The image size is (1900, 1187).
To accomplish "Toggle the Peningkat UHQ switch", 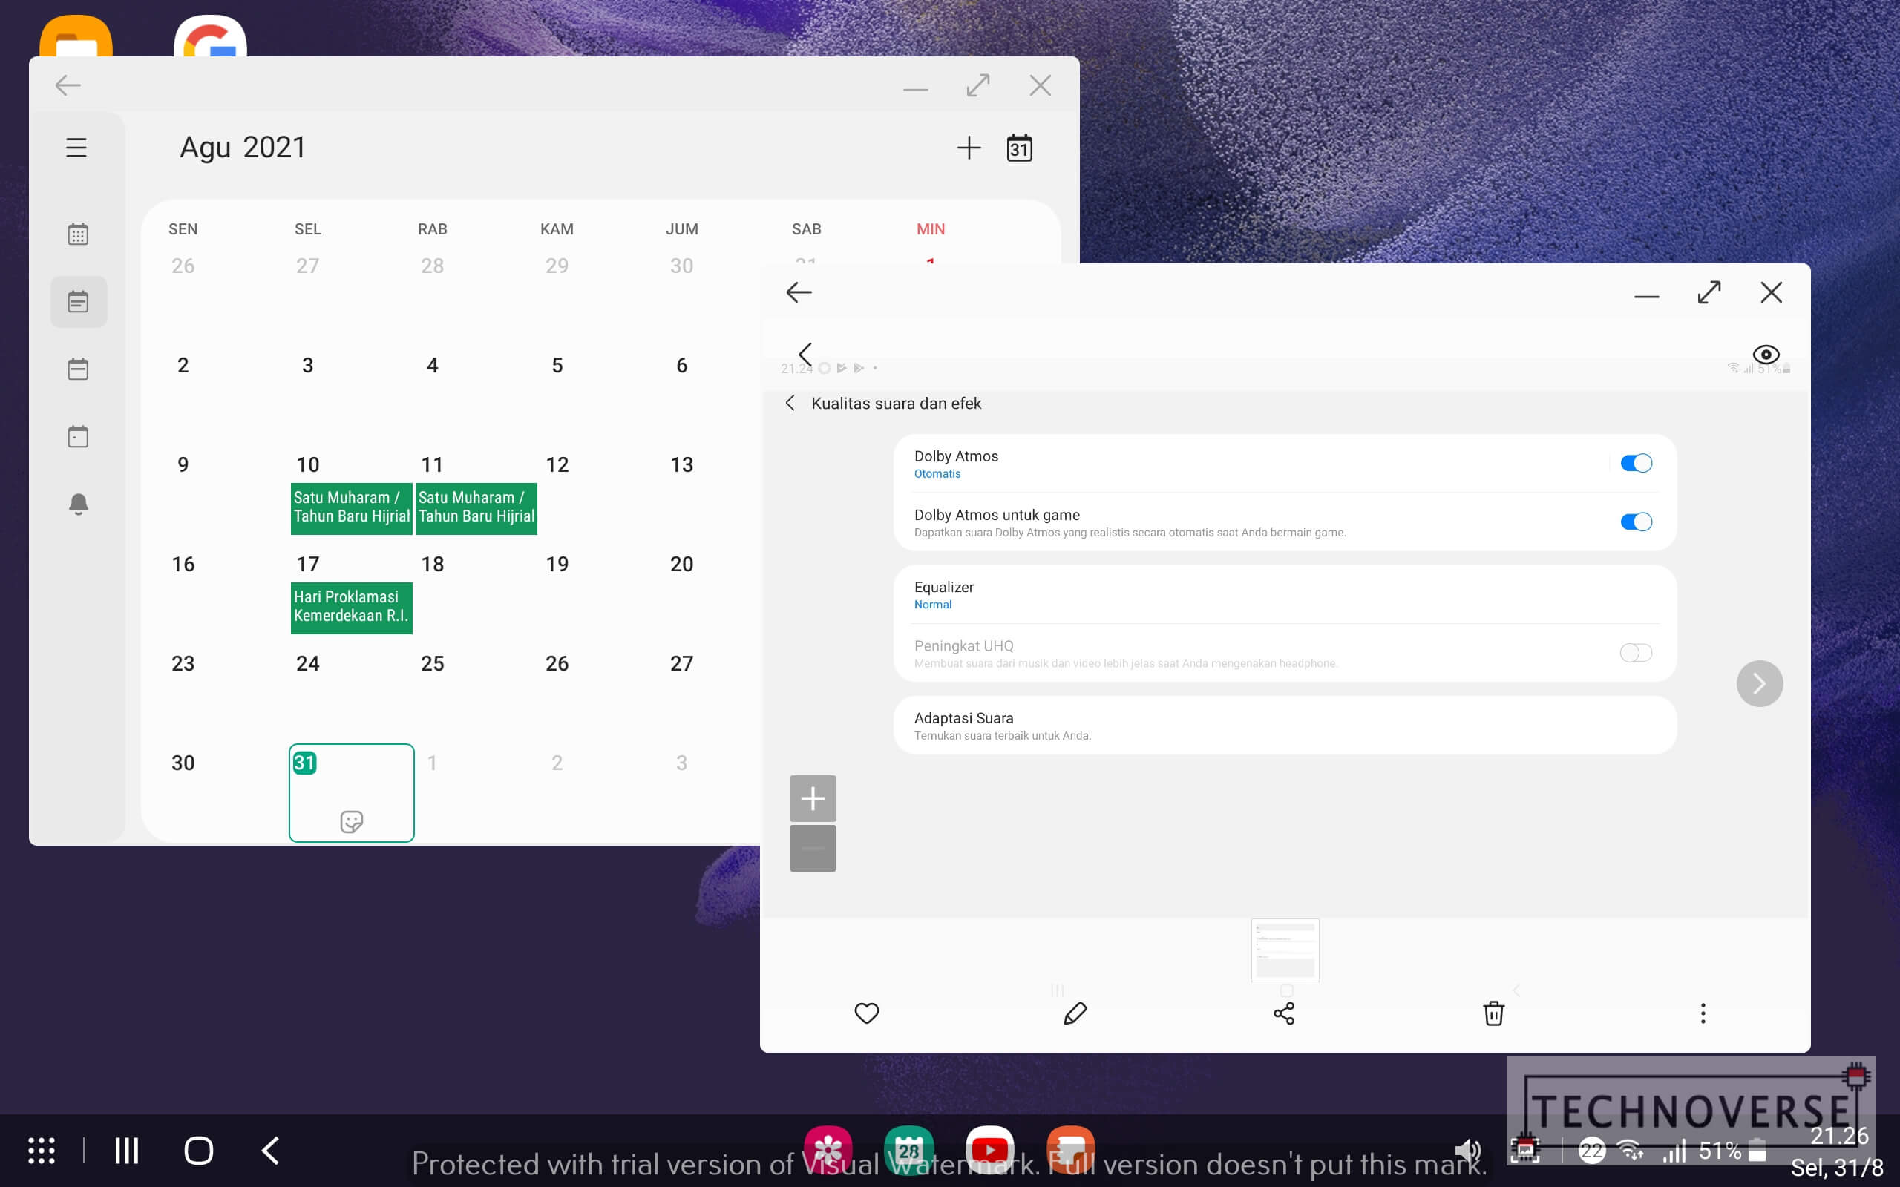I will point(1637,652).
